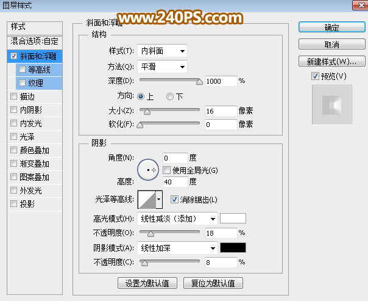This screenshot has width=368, height=301.
Task: Click 设置为默认值 button
Action: (147, 283)
